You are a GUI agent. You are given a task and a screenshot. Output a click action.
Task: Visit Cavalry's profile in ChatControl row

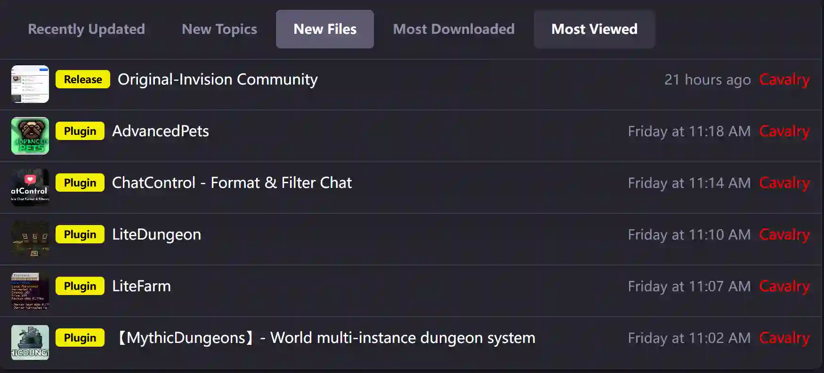pyautogui.click(x=784, y=183)
